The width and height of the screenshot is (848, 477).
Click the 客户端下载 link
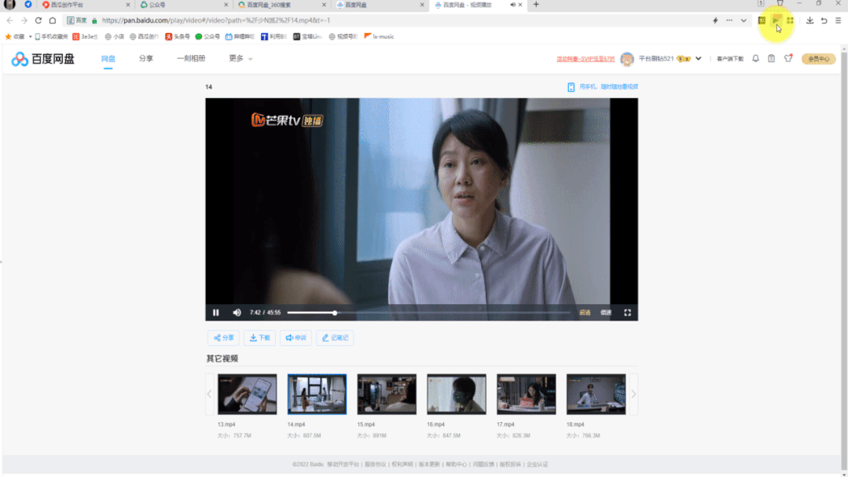pyautogui.click(x=730, y=59)
